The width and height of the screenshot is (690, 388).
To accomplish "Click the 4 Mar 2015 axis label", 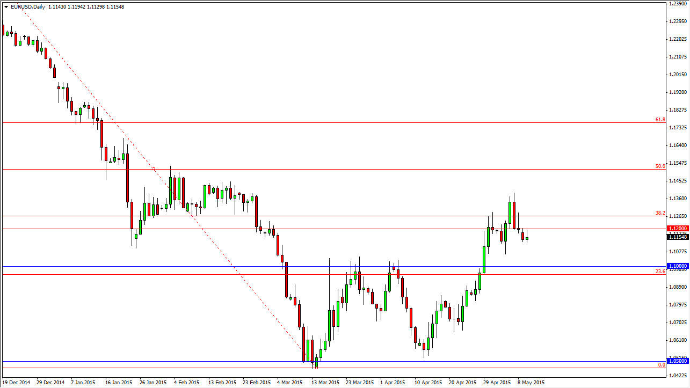I will tap(289, 383).
